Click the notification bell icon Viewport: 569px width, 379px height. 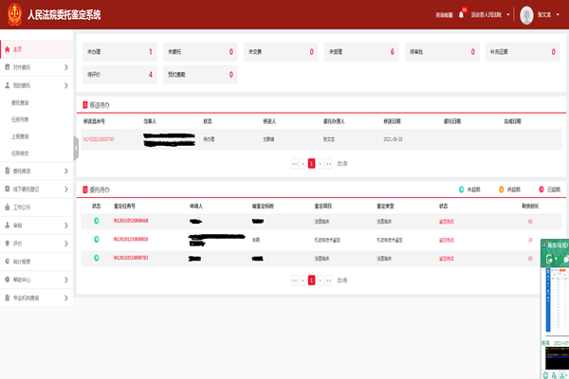point(461,15)
